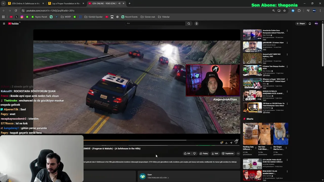324x182 pixels.
Task: Click the zoom magnifier in address bar
Action: 273,11
